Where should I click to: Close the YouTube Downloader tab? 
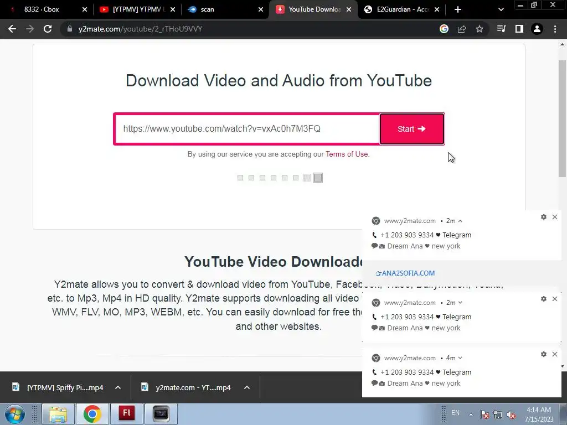349,9
